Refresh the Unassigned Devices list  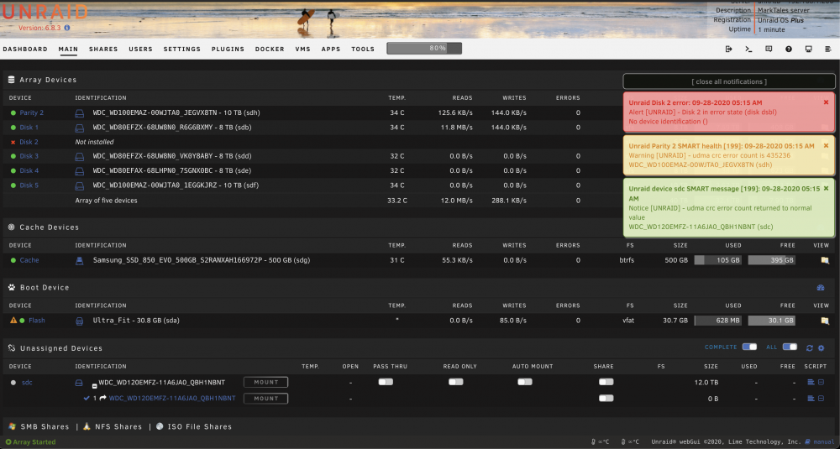[810, 347]
